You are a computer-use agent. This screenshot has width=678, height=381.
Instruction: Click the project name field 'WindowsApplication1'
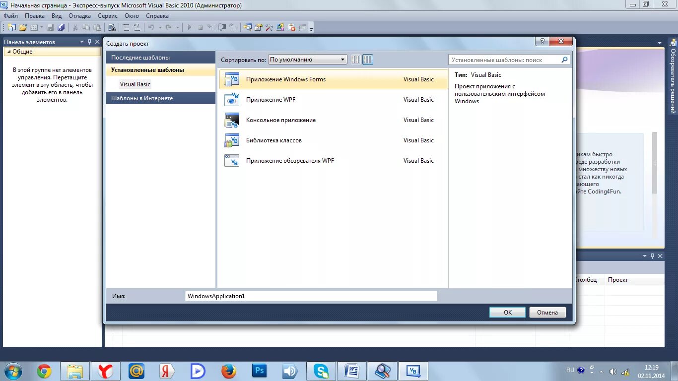(x=311, y=296)
